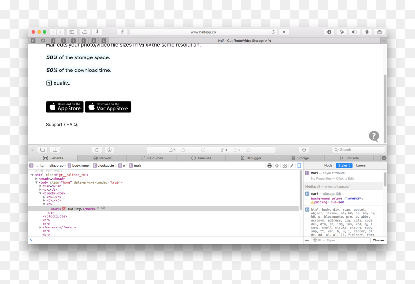Click the GitHub favorites bookmark icon
The width and height of the screenshot is (415, 284).
click(43, 40)
